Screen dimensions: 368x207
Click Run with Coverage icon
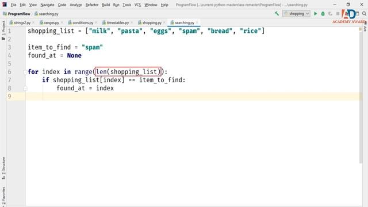330,14
